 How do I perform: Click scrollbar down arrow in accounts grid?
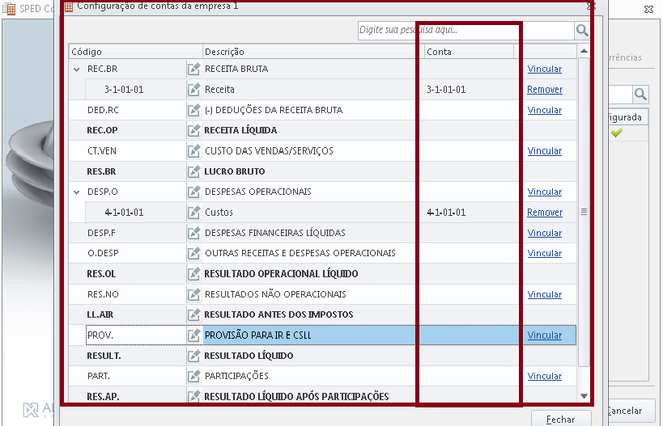584,396
